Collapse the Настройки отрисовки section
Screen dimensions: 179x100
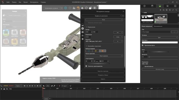[86, 46]
